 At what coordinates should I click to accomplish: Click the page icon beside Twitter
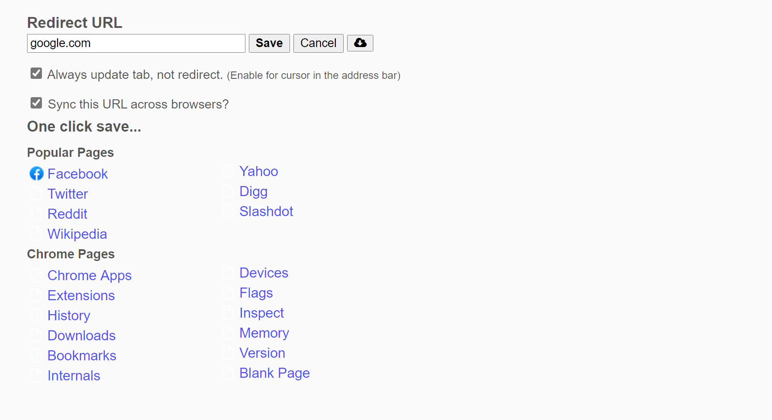[x=37, y=193]
